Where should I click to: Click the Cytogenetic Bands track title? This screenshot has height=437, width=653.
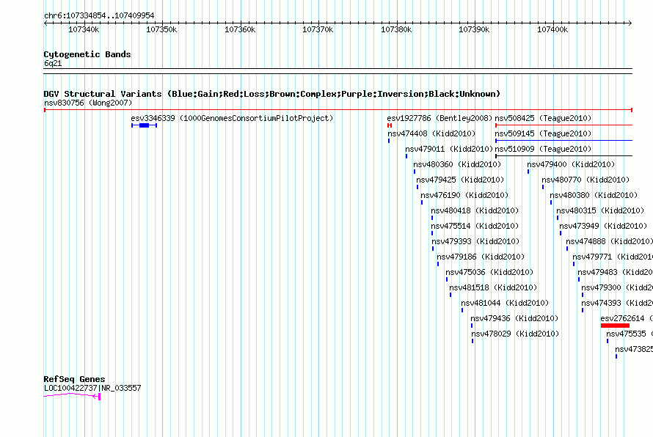pos(87,54)
